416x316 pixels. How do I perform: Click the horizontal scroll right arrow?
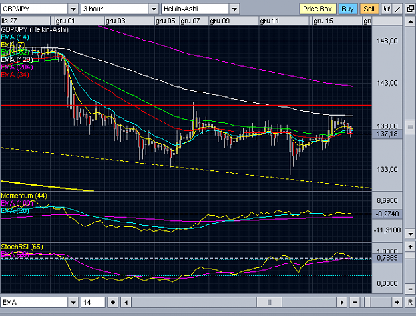pos(341,302)
